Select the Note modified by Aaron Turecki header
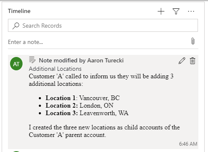Image resolution: width=208 pixels, height=152 pixels. [81, 60]
